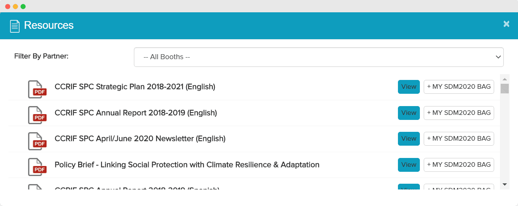Click the Resources document icon in header
Viewport: 518px width, 206px height.
pyautogui.click(x=15, y=26)
